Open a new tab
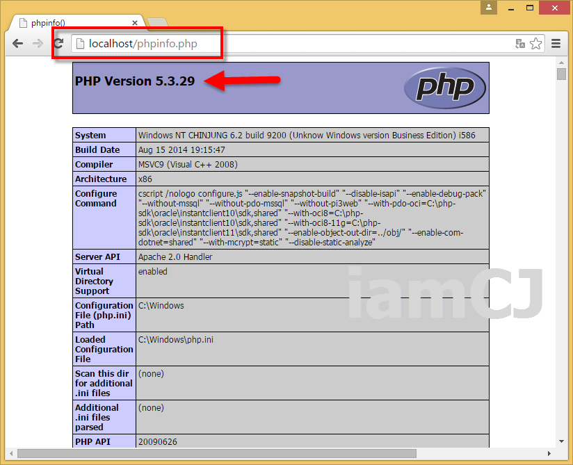 157,22
